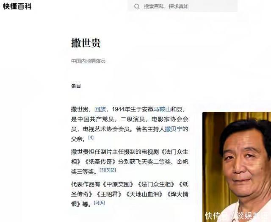This screenshot has width=271, height=222.
Task: Click the search magnifier icon
Action: (x=137, y=7)
